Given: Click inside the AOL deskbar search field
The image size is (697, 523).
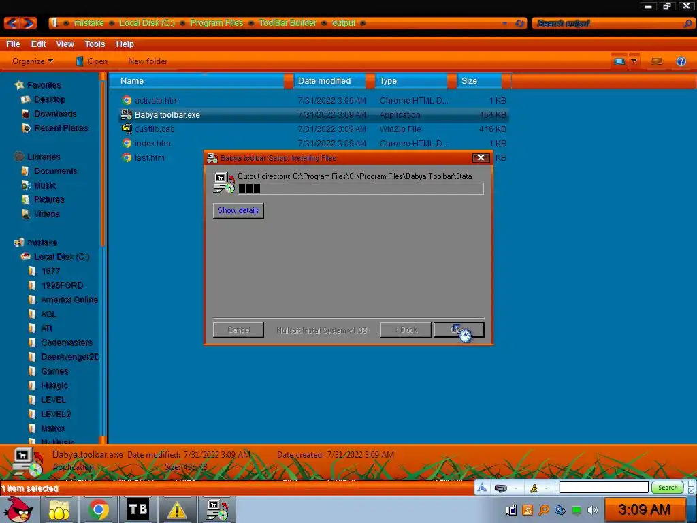Looking at the screenshot, I should pyautogui.click(x=604, y=488).
